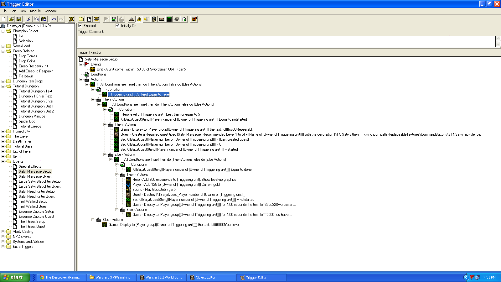Switch to The Destroyer Chrome taskbar button
Viewport: 501px width, 282px height.
click(61, 277)
